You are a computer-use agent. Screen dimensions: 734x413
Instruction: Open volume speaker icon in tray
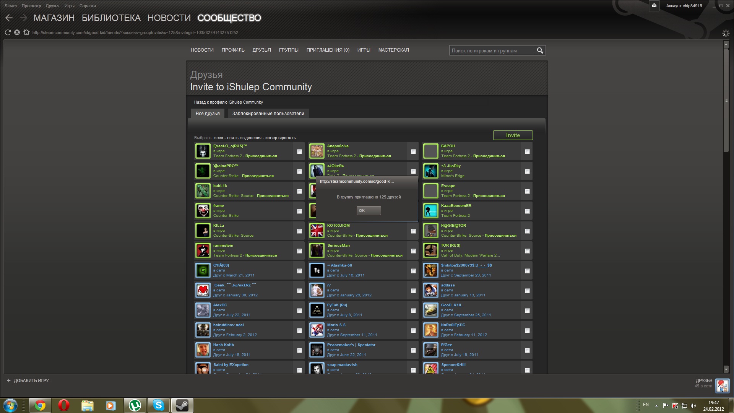[693, 406]
